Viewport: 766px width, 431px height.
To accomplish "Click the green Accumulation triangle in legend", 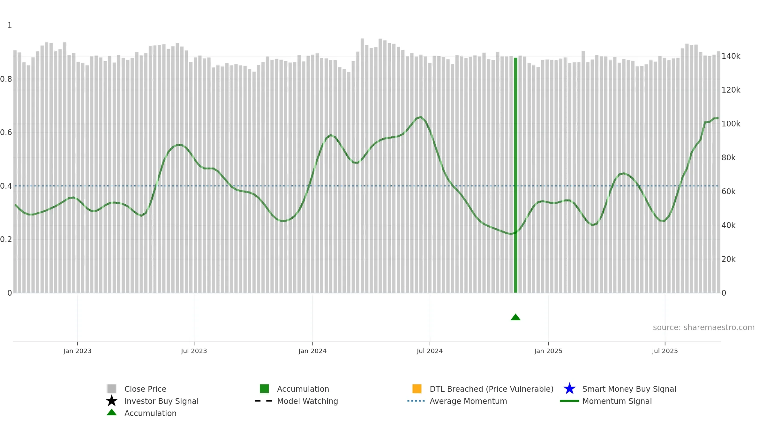I will tap(112, 412).
